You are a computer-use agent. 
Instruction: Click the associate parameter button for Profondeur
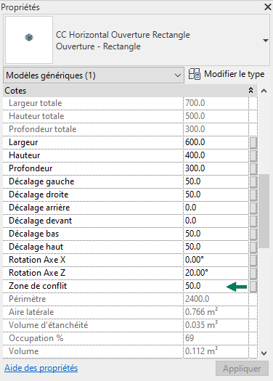pos(253,168)
